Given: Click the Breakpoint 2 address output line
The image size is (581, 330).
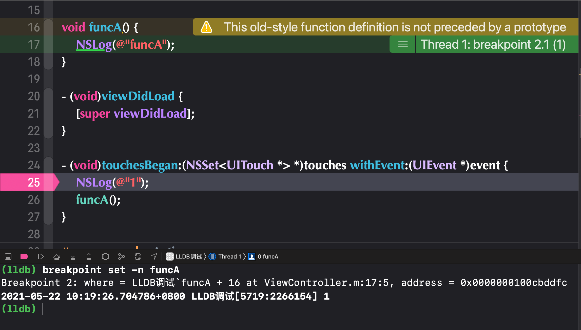Looking at the screenshot, I should (284, 283).
